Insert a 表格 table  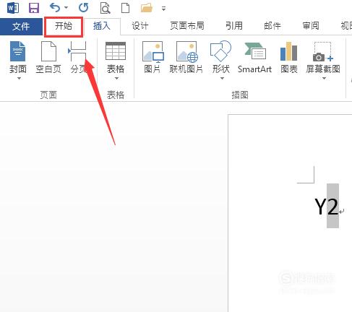pos(116,57)
